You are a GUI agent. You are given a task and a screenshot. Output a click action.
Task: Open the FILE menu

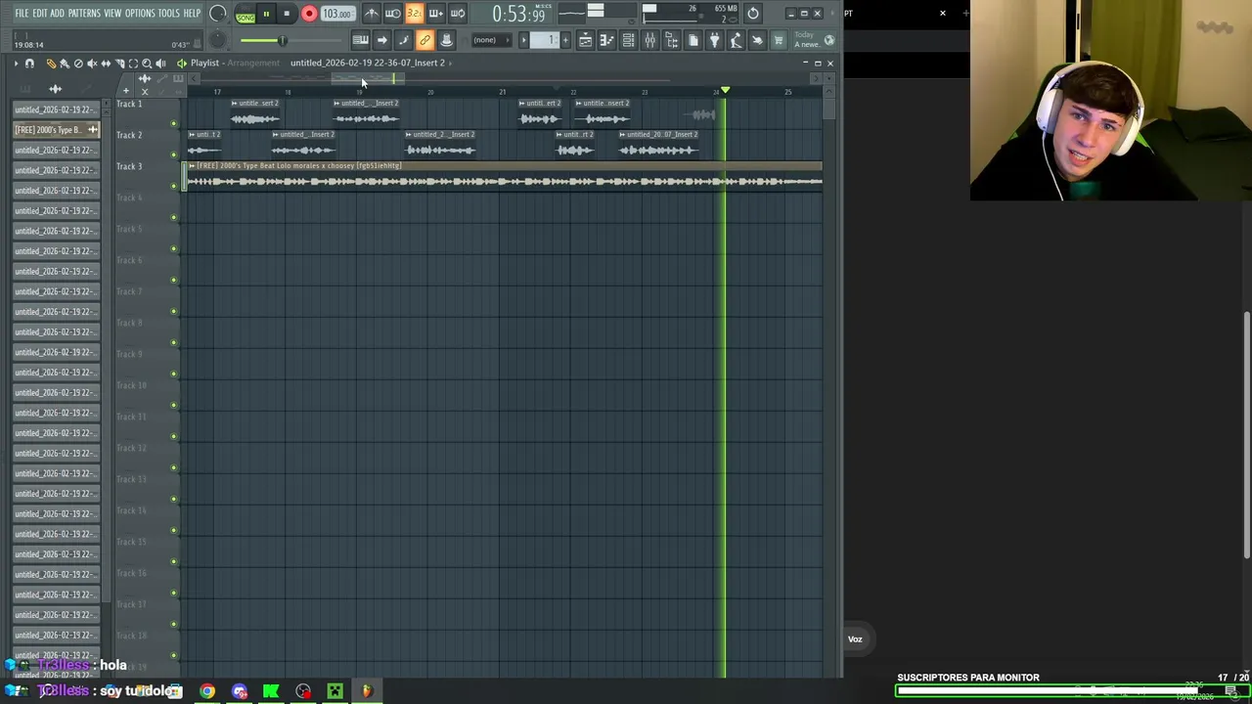coord(22,14)
